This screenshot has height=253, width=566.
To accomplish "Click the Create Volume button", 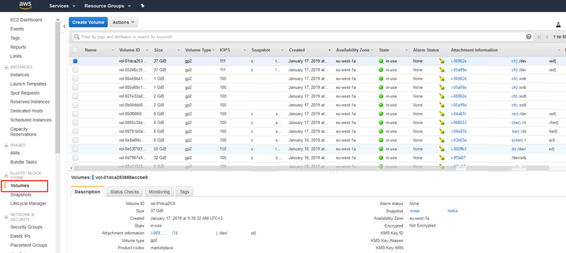I will pos(88,22).
